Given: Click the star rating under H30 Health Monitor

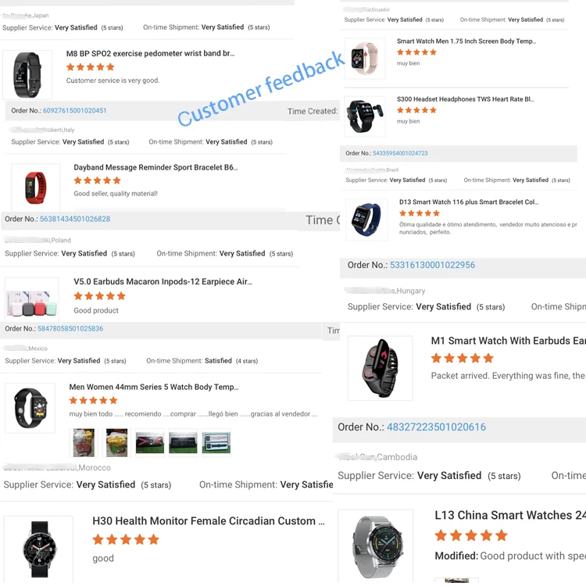Looking at the screenshot, I should coord(126,540).
